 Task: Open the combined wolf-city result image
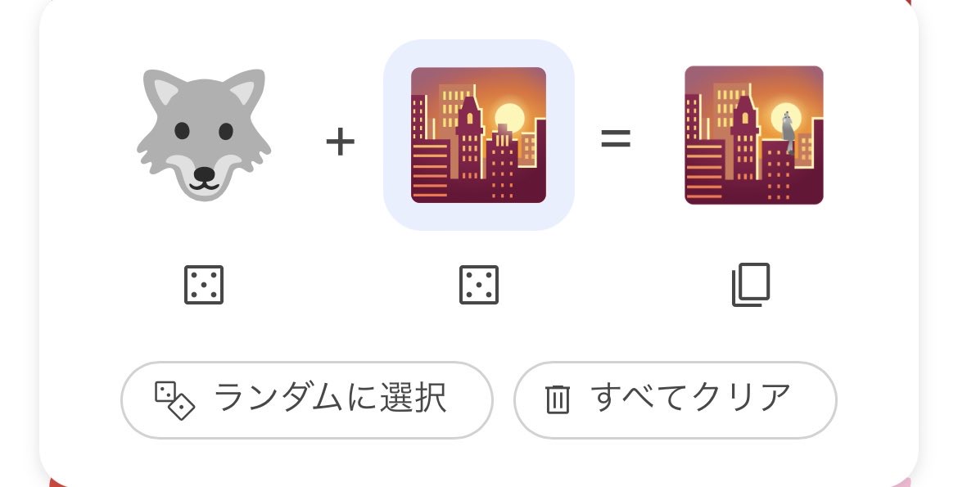coord(754,135)
